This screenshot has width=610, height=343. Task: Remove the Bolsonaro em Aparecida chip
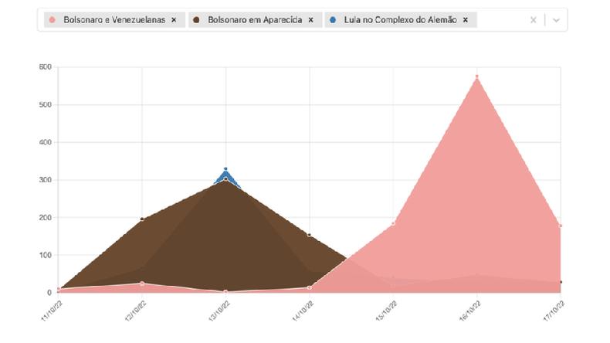click(x=310, y=20)
